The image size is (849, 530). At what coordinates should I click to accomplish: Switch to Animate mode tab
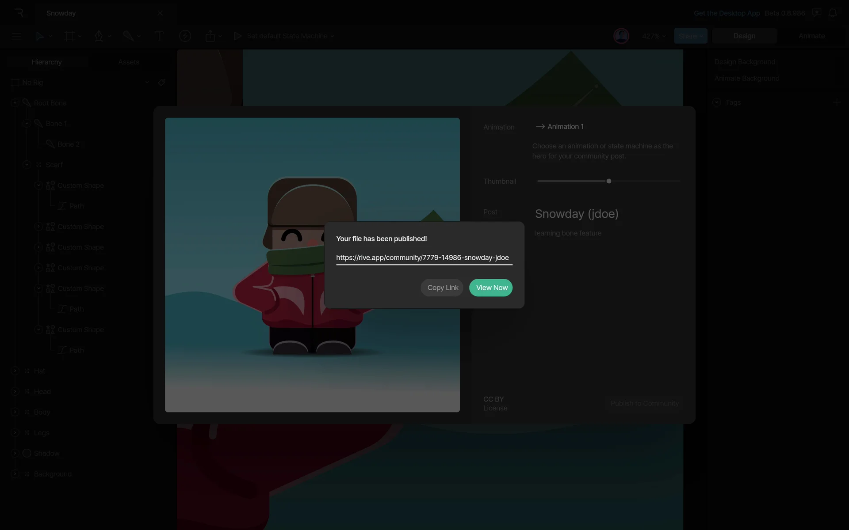(x=811, y=36)
